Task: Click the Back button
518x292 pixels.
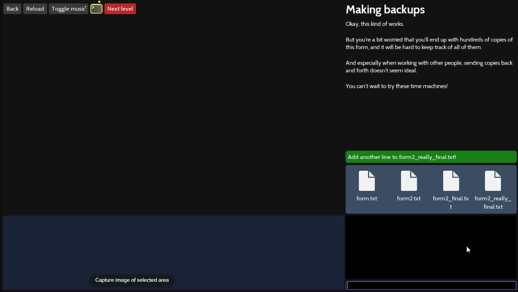Action: [12, 9]
